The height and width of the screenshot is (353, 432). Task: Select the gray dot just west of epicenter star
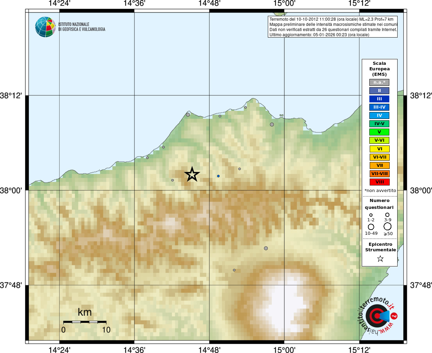[x=172, y=180]
